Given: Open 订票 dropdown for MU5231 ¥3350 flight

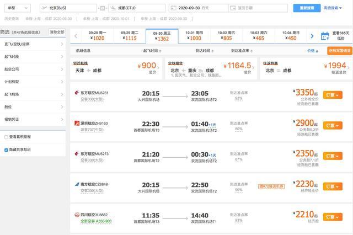Looking at the screenshot, I should click(x=333, y=95).
